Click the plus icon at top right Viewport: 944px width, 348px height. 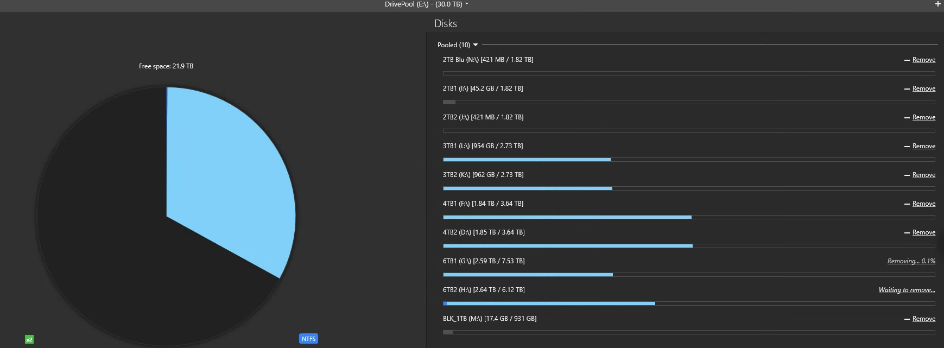[937, 4]
